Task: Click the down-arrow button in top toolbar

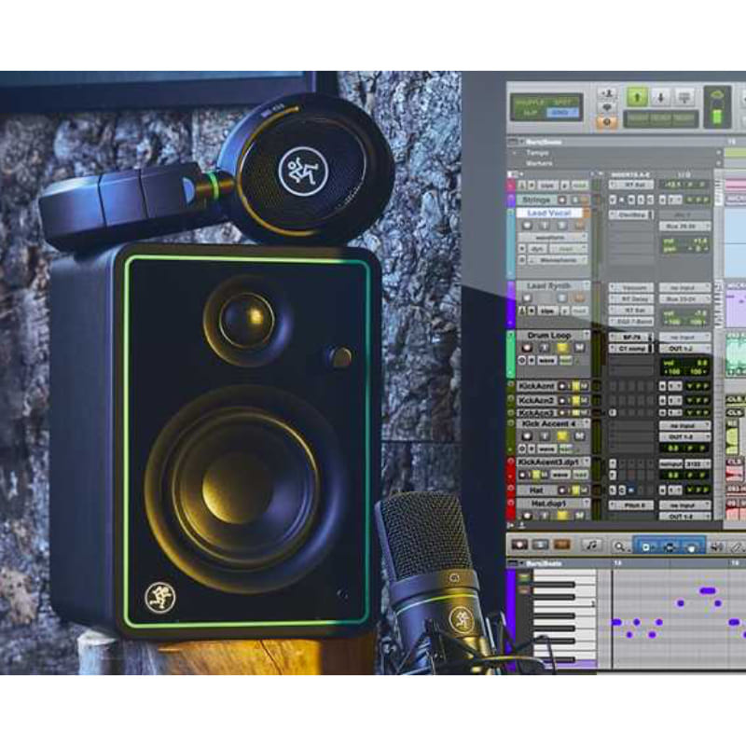Action: point(660,96)
